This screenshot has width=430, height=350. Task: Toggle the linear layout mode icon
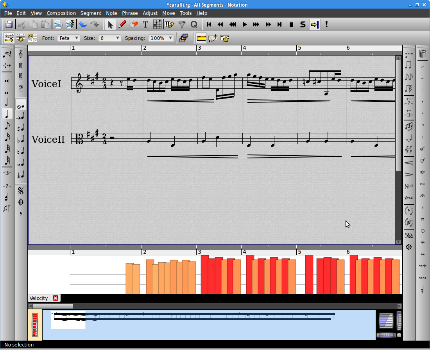(x=9, y=38)
